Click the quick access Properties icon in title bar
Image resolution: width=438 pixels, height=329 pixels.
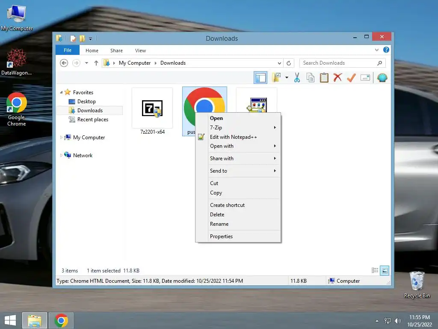[73, 38]
